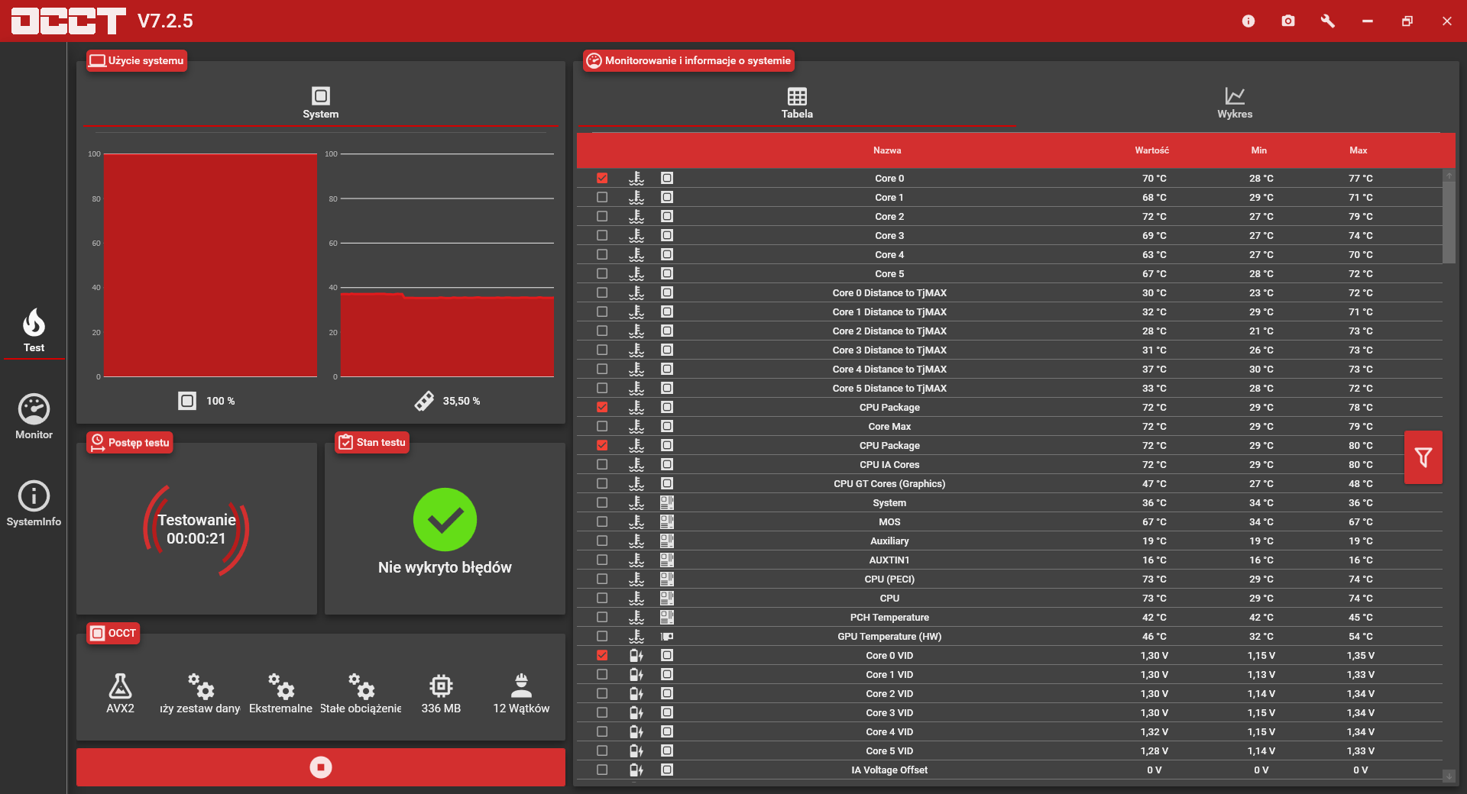Click the Min column header
The height and width of the screenshot is (794, 1467).
point(1259,150)
